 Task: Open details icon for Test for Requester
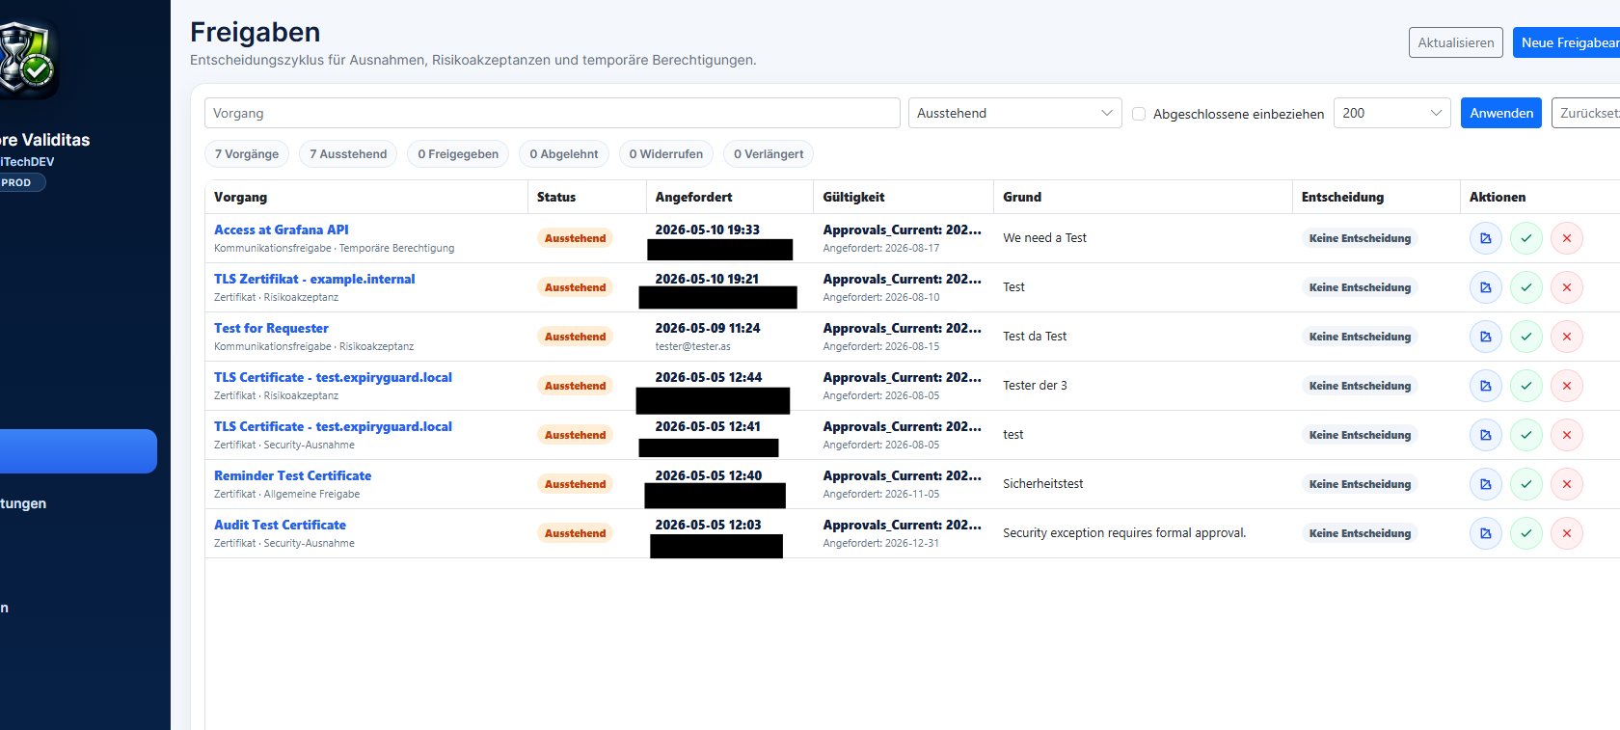pyautogui.click(x=1486, y=337)
